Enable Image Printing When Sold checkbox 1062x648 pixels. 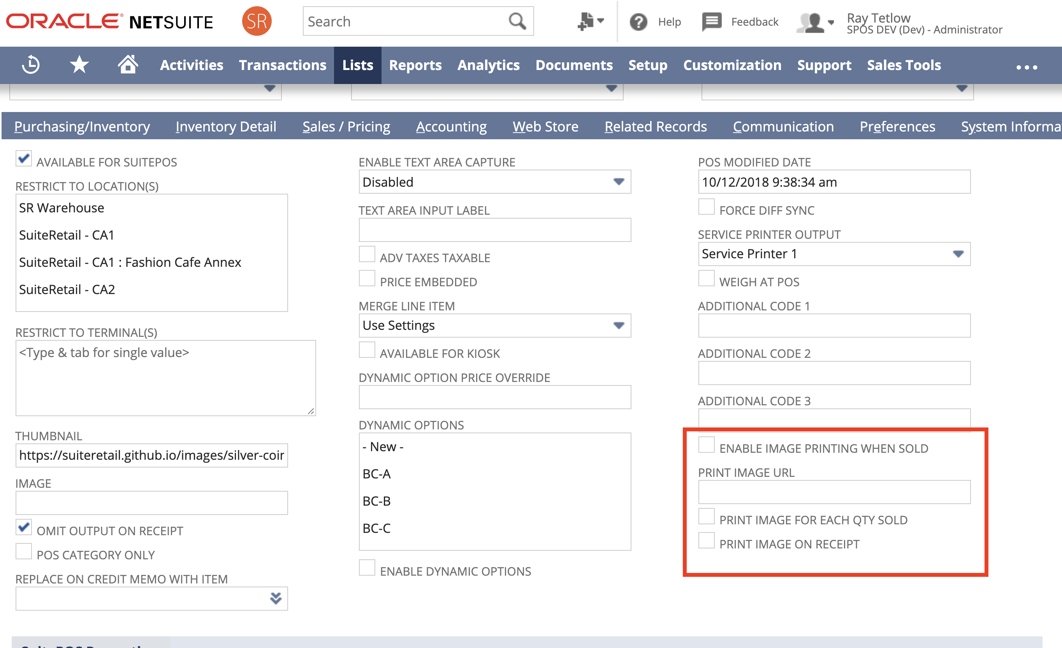point(707,445)
